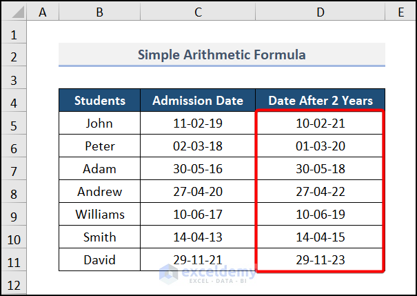The width and height of the screenshot is (417, 296).
Task: Select David's result date 29-11-23
Action: point(320,260)
